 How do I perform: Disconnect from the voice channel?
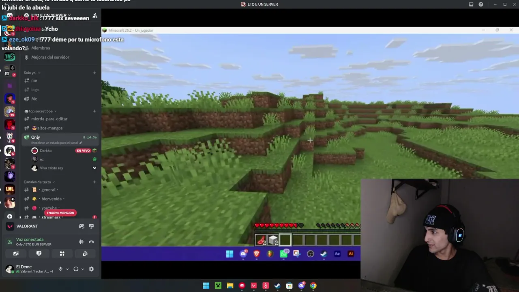91,242
